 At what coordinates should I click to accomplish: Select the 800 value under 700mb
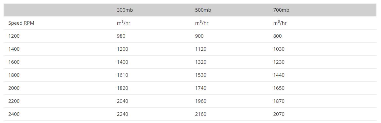tap(278, 36)
